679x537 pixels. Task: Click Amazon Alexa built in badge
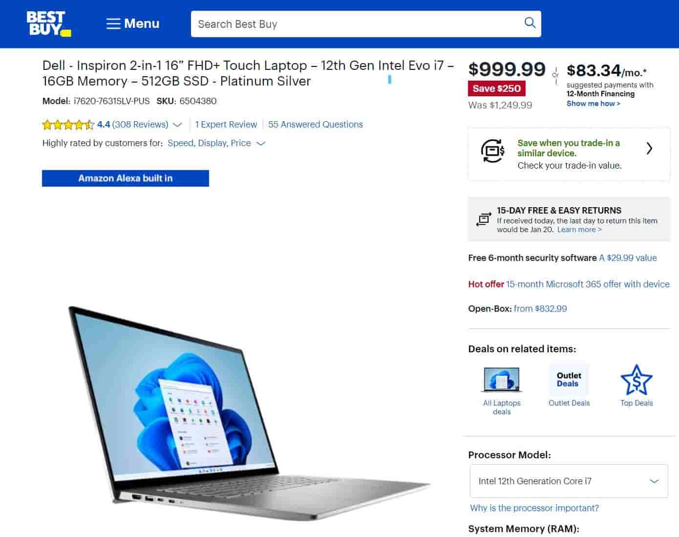[x=126, y=178]
